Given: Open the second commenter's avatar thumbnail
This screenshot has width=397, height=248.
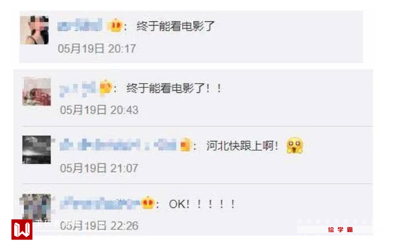Looking at the screenshot, I should coord(37,92).
